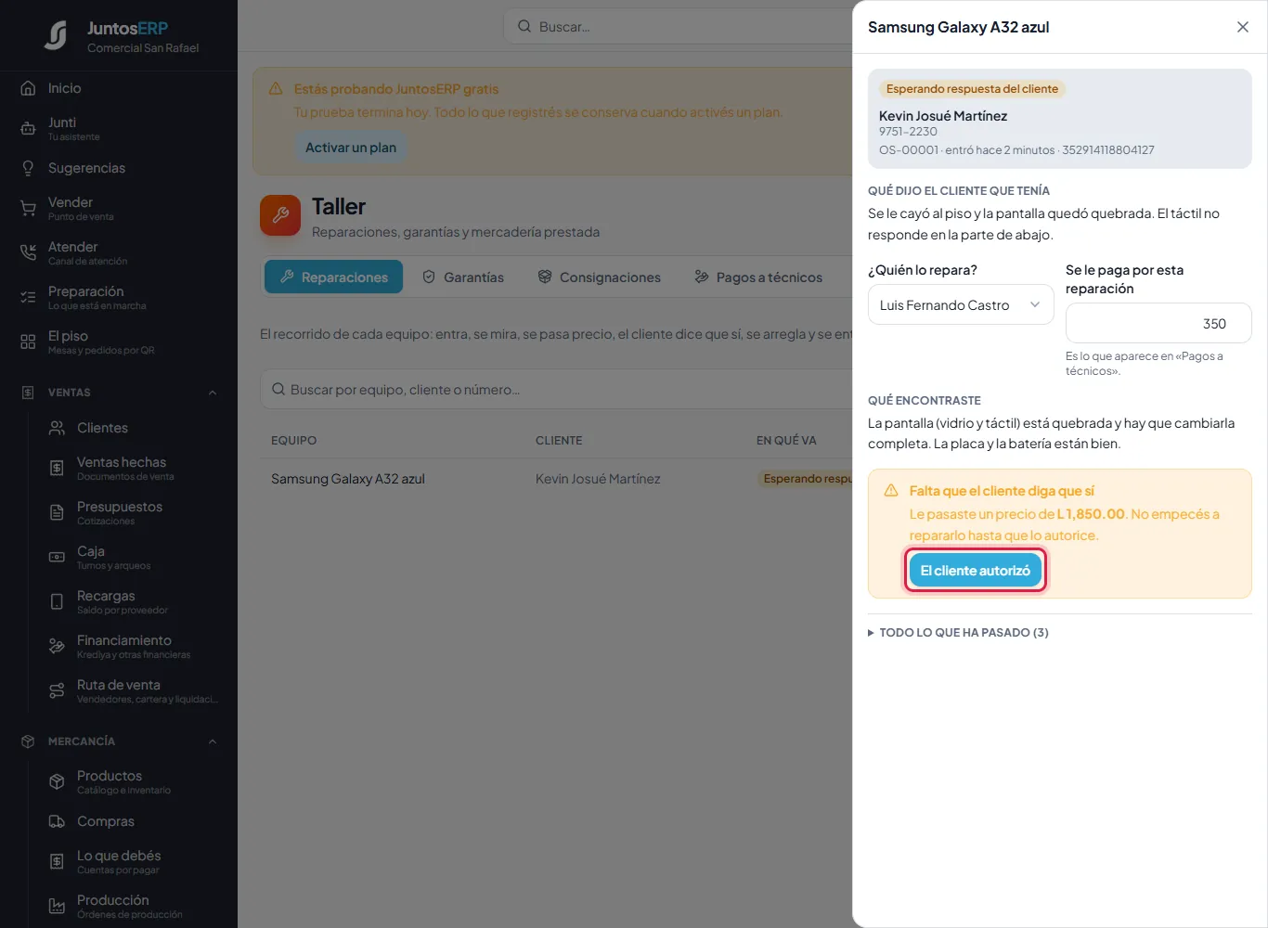
Task: Collapse the VENTAS section chevron
Action: (x=213, y=393)
